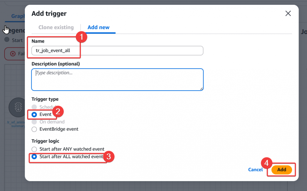Viewport: 307px width, 191px height.
Task: Select the Schedule trigger type radio
Action: coord(34,107)
